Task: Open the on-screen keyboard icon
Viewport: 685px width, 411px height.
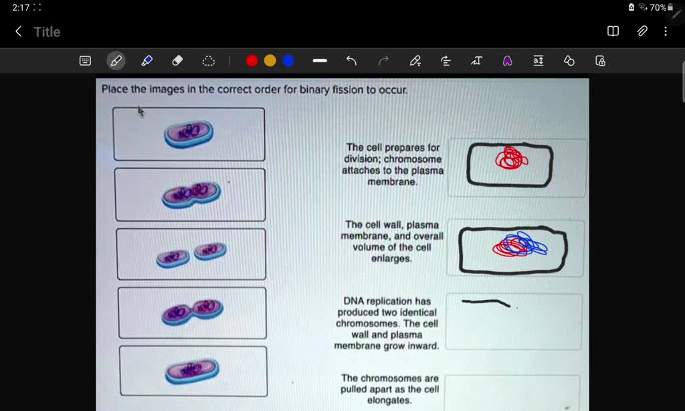Action: [x=85, y=60]
